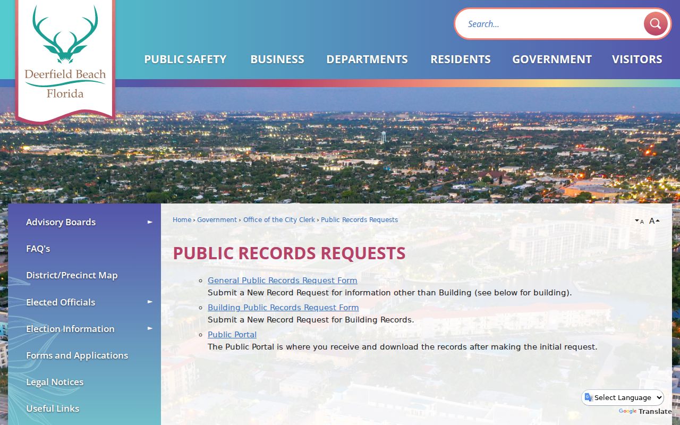680x425 pixels.
Task: Go to Government in the breadcrumb
Action: point(217,220)
